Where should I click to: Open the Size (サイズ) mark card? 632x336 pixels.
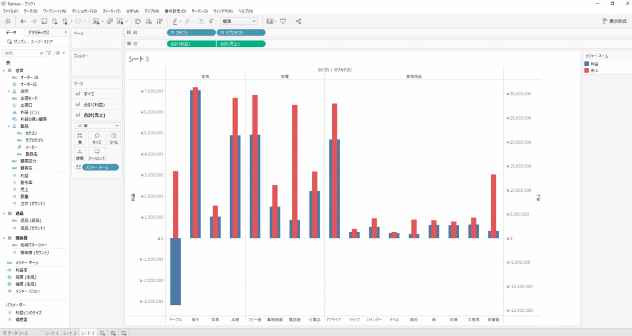coord(97,138)
